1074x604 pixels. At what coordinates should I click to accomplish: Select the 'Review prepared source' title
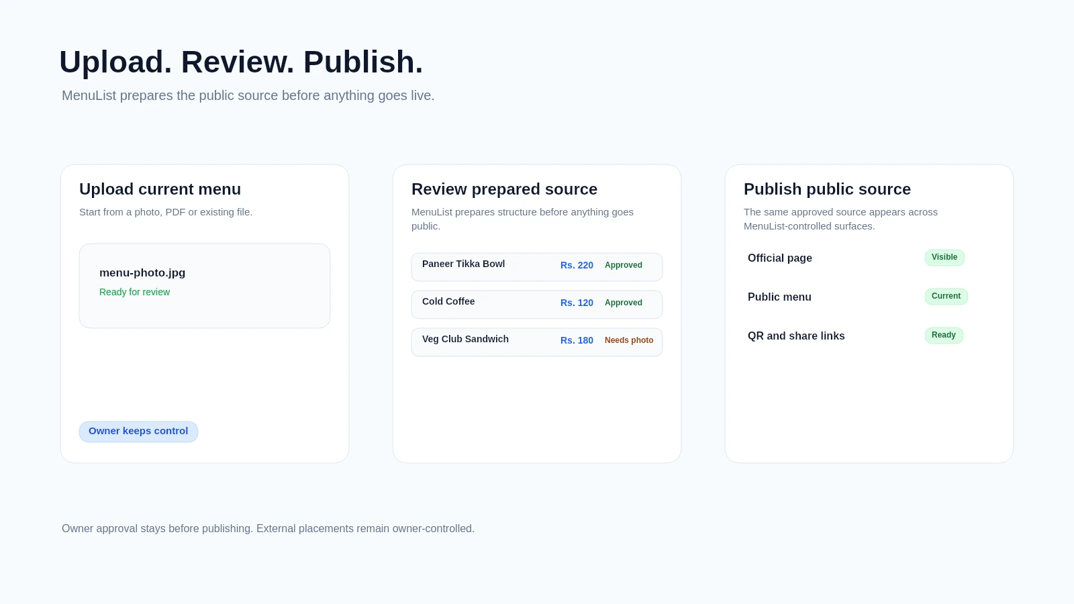(x=504, y=189)
